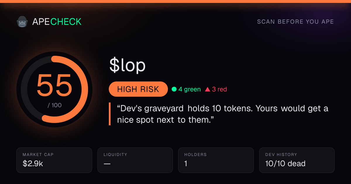
Task: Click the gorilla logo icon
Action: pyautogui.click(x=22, y=22)
